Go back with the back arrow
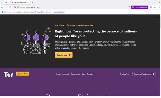This screenshot has width=161, height=98. pyautogui.click(x=2, y=7)
